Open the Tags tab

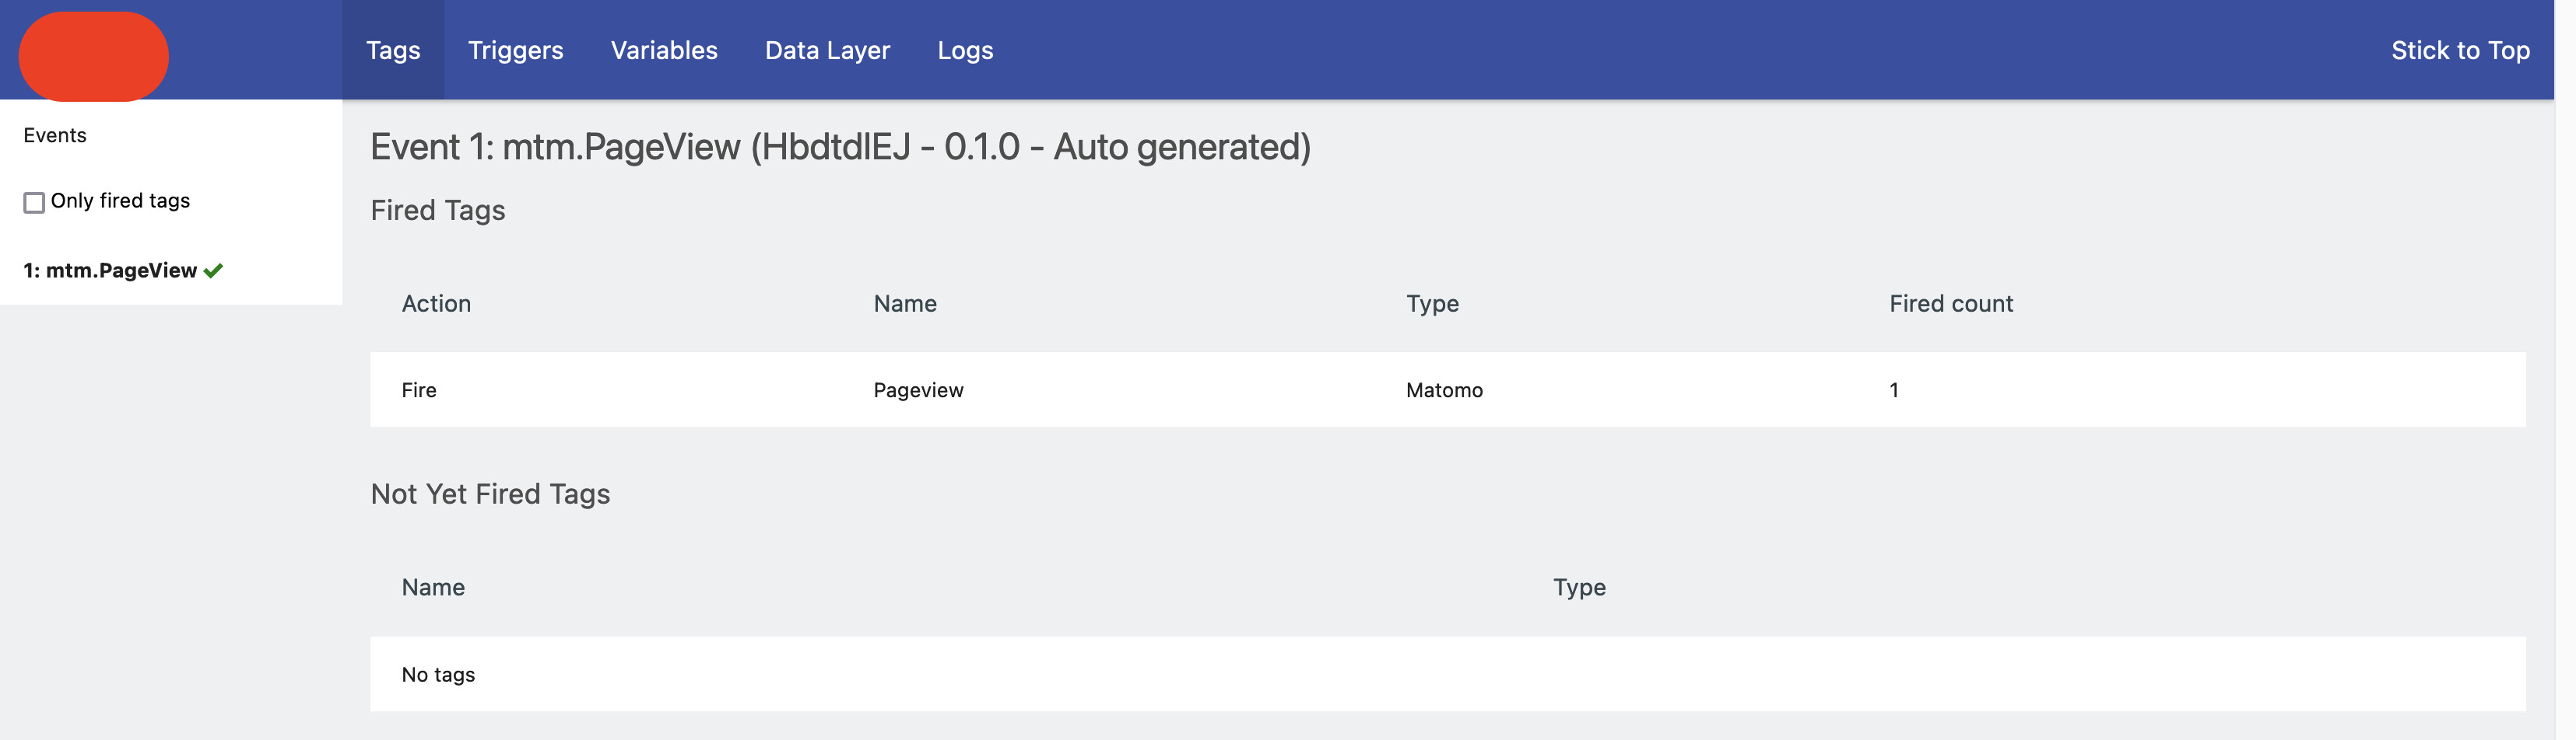point(393,50)
